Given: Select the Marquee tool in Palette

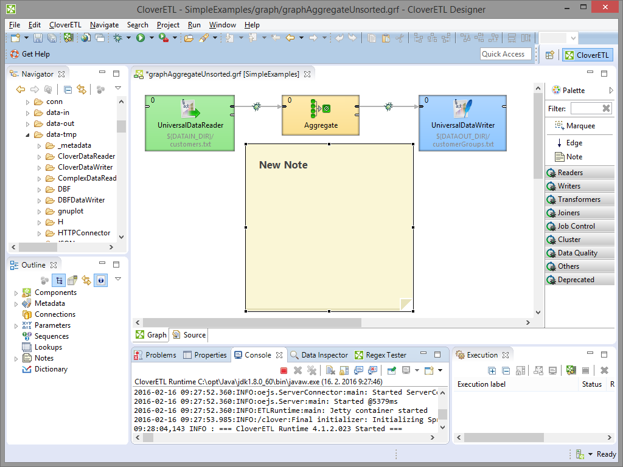Looking at the screenshot, I should click(x=575, y=126).
